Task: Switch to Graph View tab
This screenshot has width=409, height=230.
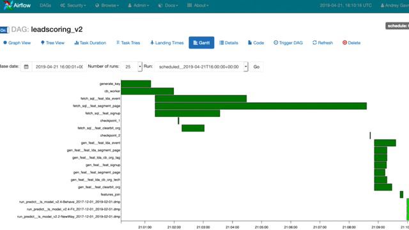Action: pos(17,43)
